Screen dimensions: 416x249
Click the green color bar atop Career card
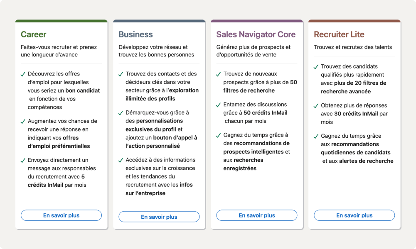pyautogui.click(x=61, y=21)
